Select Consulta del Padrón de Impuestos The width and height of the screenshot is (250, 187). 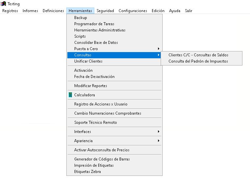pos(198,61)
